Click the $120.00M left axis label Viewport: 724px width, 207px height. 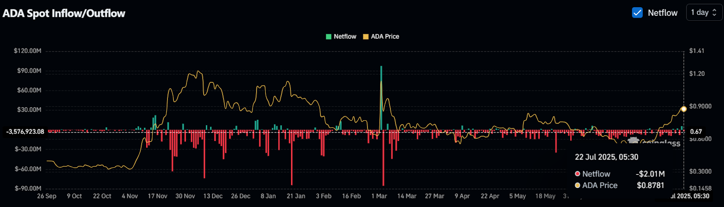pyautogui.click(x=28, y=51)
